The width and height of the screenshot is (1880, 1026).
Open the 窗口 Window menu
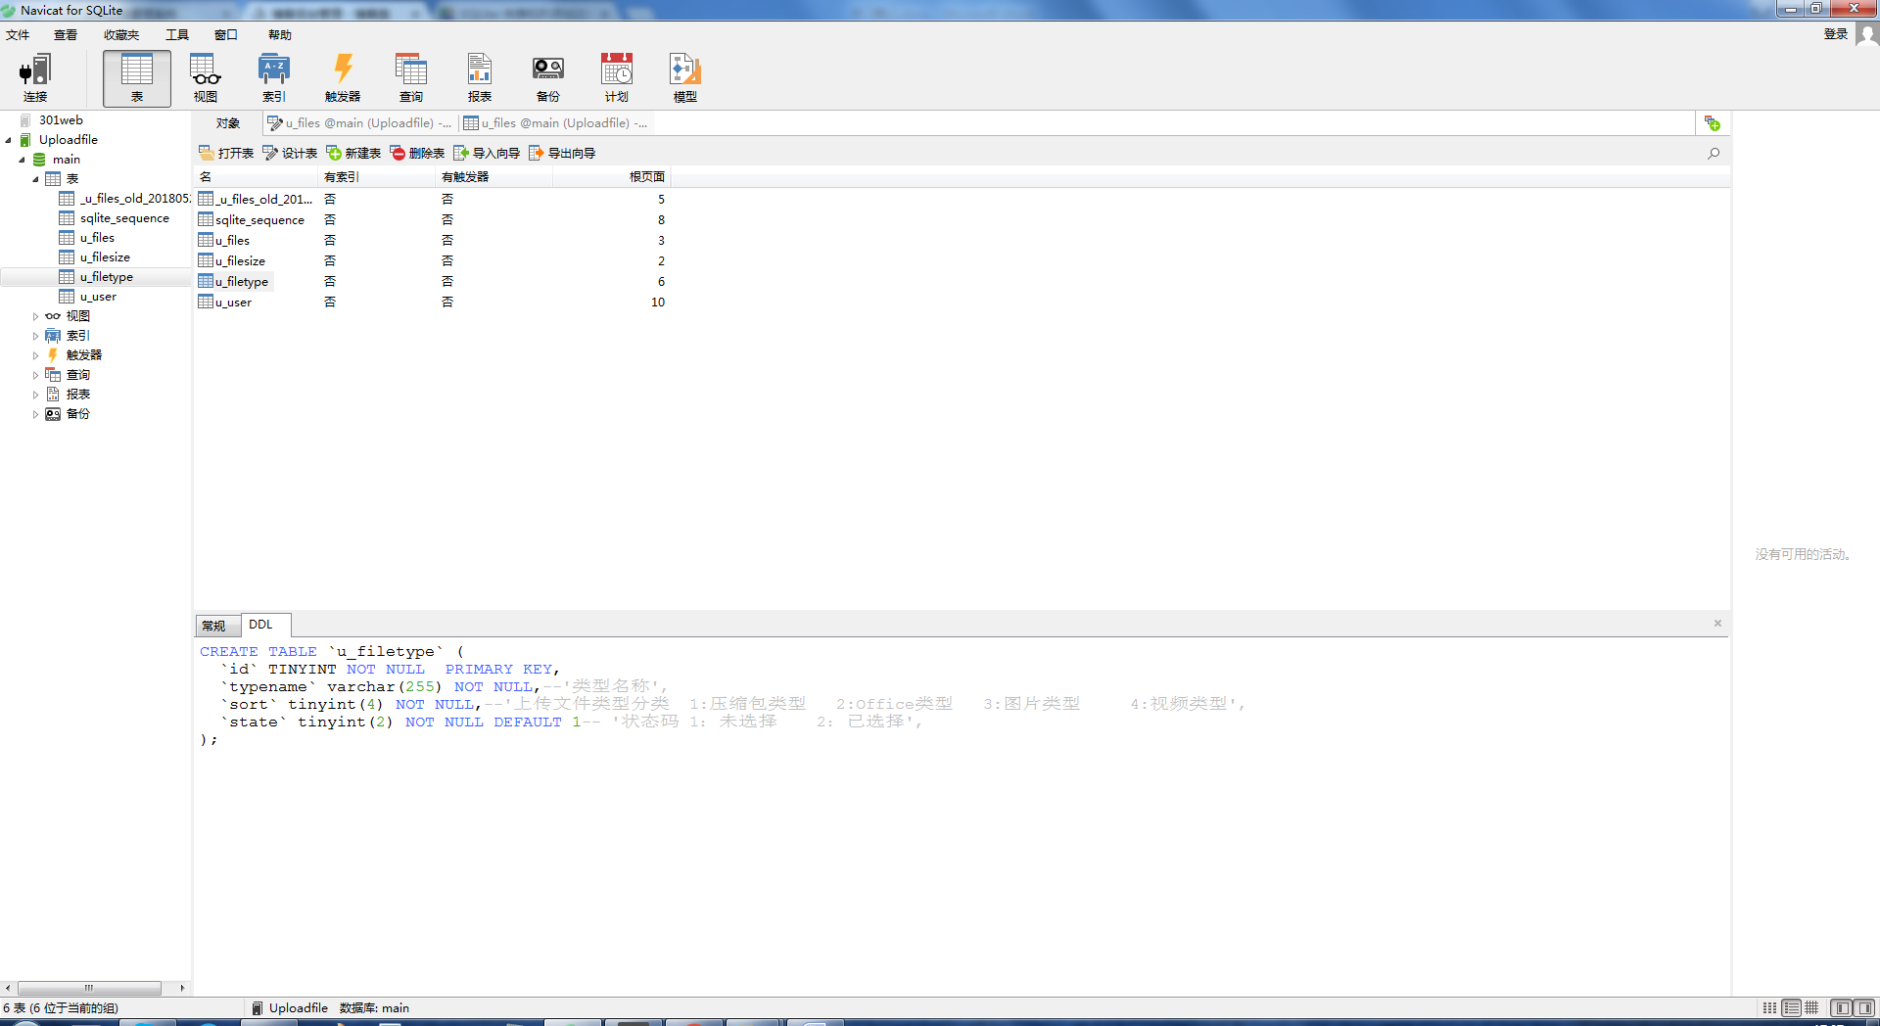pos(226,35)
